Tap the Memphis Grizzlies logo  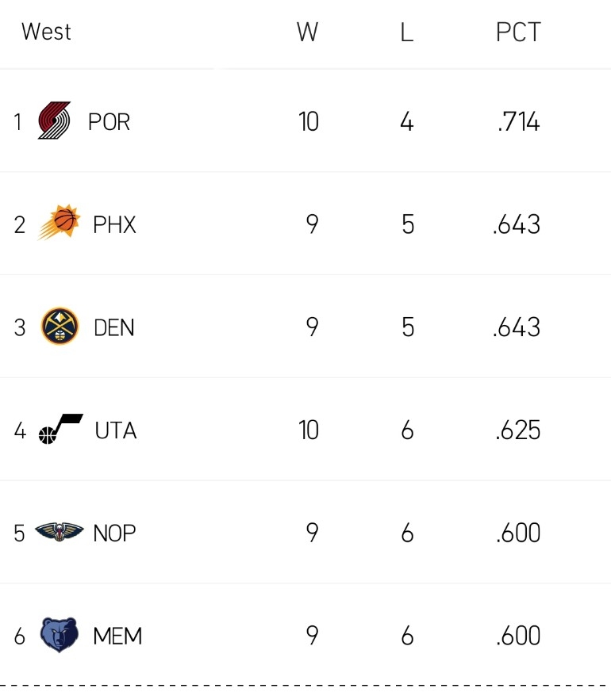click(x=60, y=635)
